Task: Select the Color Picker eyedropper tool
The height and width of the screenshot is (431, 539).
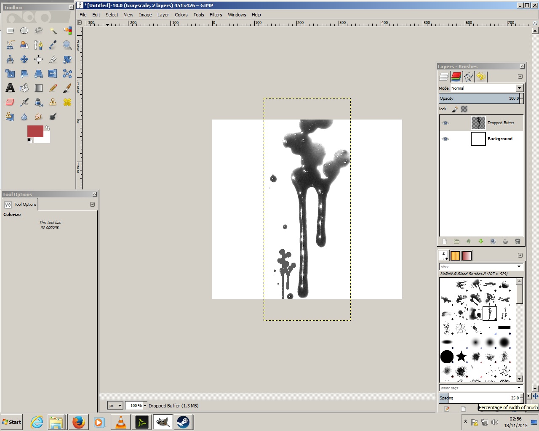Action: (53, 45)
